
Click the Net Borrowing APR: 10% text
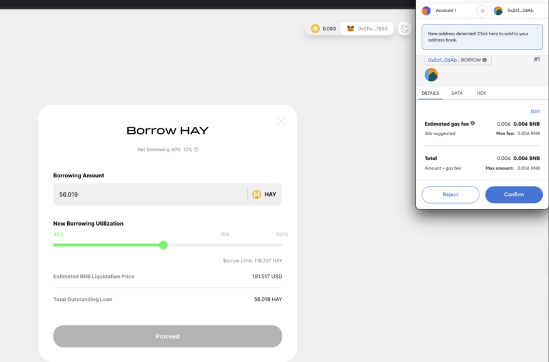coord(164,150)
